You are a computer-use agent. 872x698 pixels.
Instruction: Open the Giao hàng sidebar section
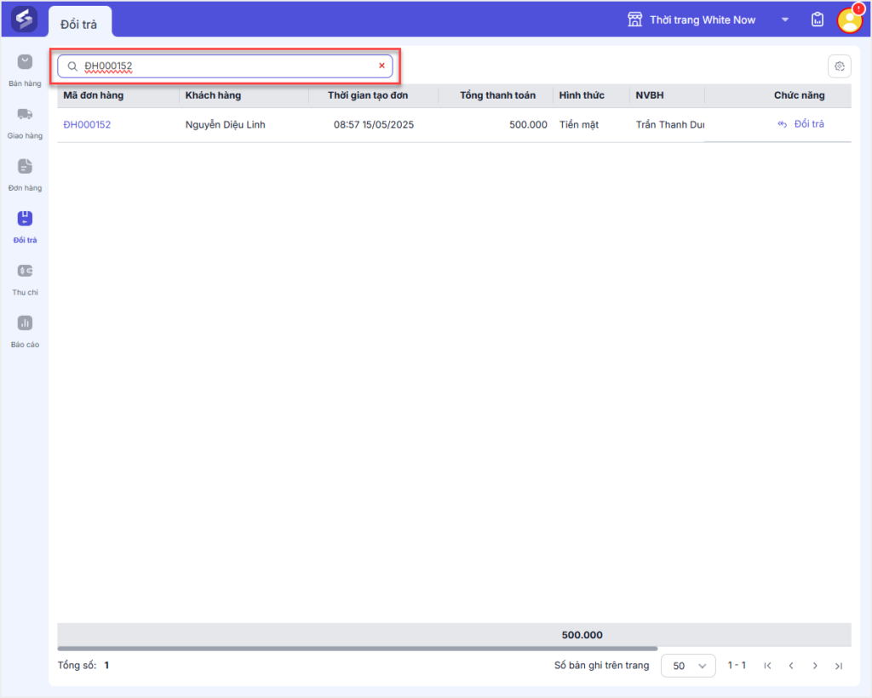click(x=25, y=123)
